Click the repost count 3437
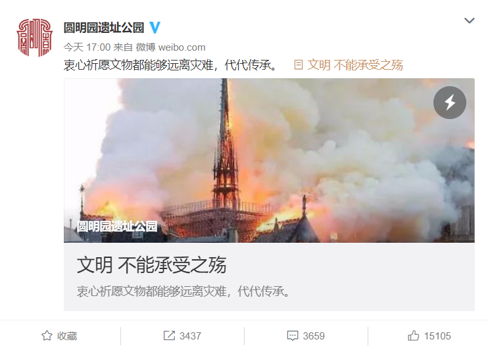 [190, 336]
